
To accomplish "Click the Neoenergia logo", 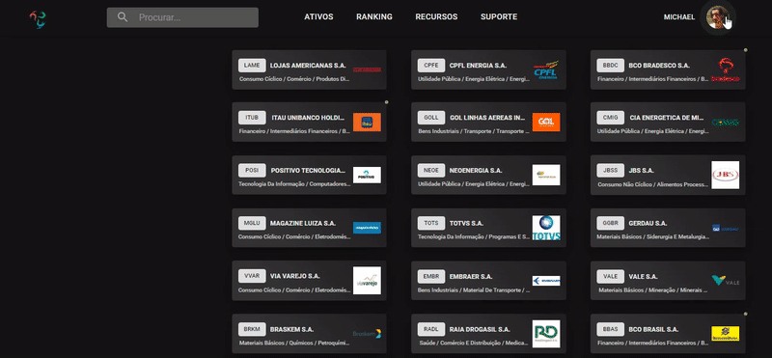I will [546, 175].
